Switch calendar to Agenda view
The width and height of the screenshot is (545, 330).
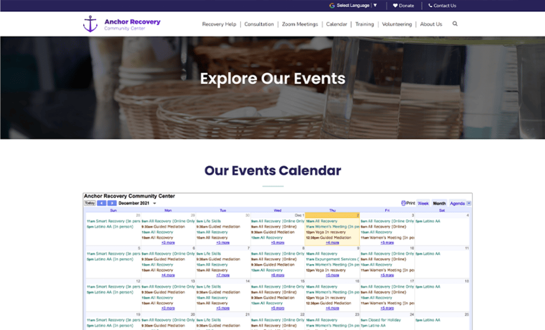(x=457, y=203)
